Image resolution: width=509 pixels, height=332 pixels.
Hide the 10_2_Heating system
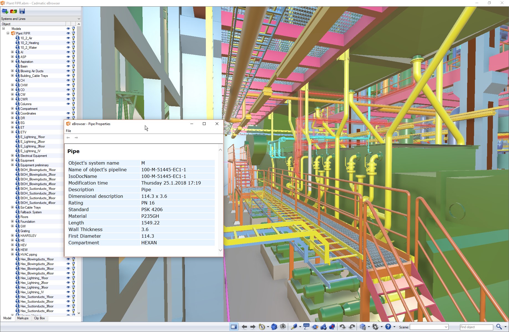pos(68,43)
